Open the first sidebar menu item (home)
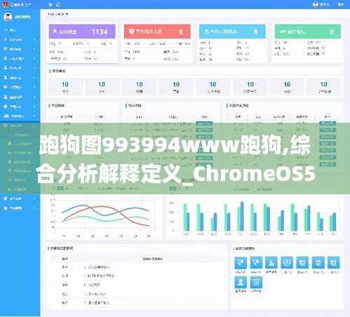This screenshot has width=350, height=317. [x=20, y=30]
